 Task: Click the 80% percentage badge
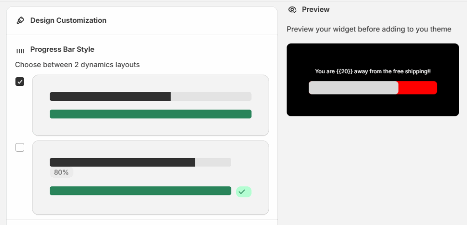[61, 172]
